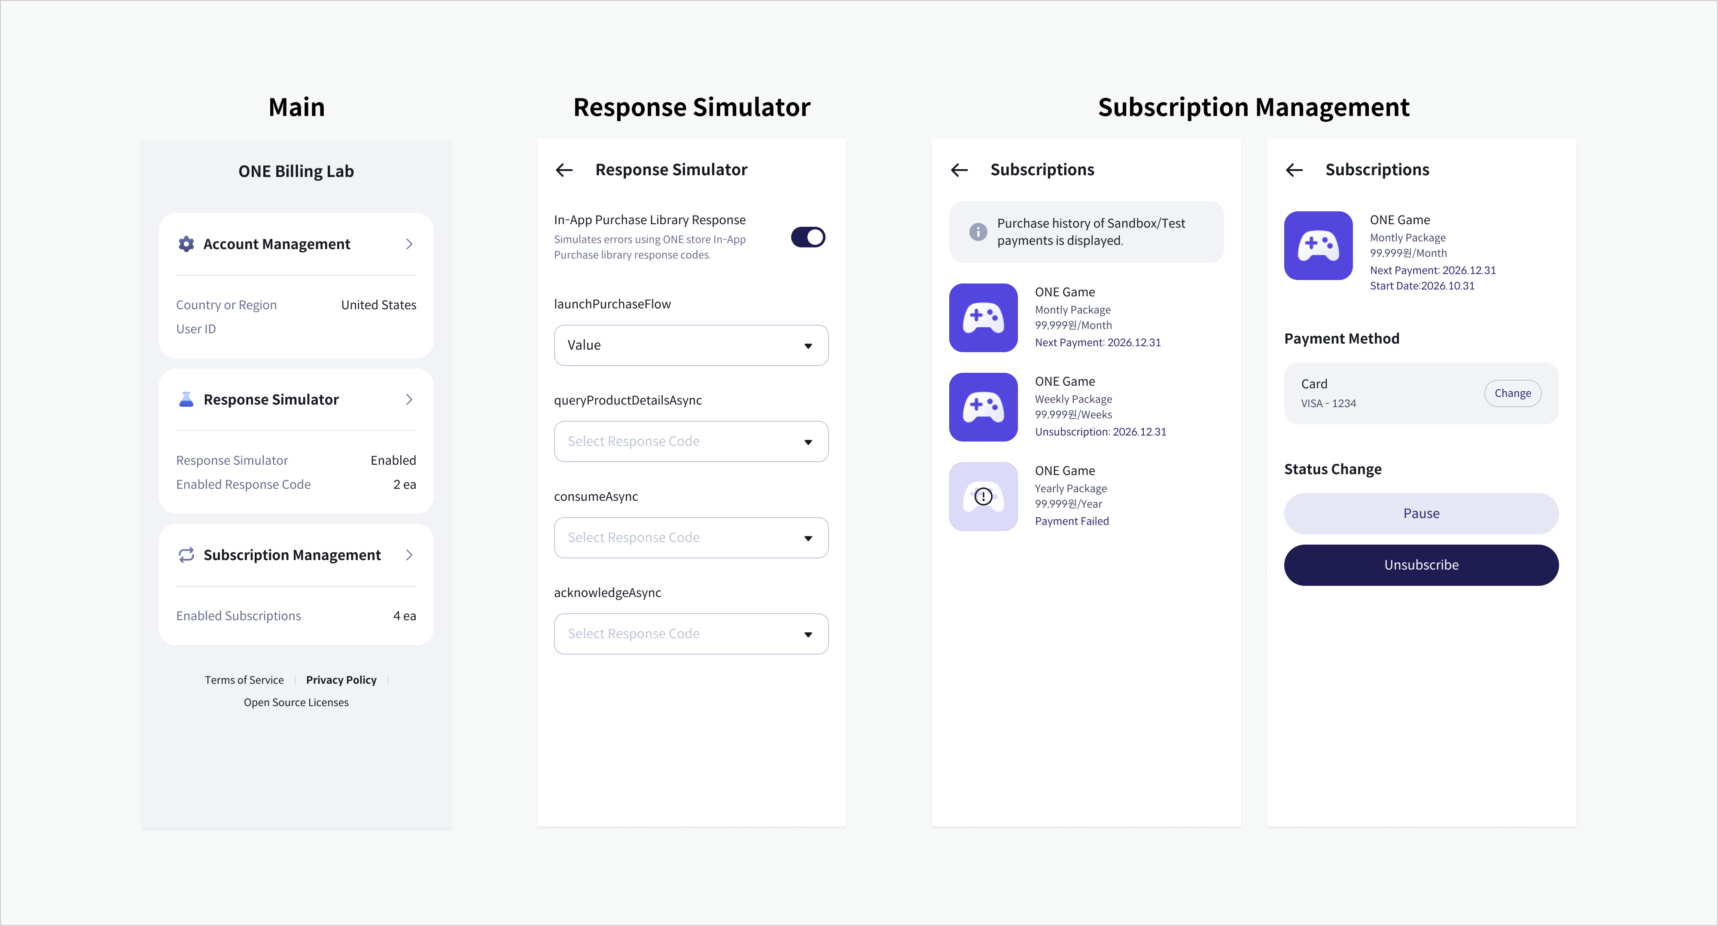Viewport: 1718px width, 926px height.
Task: Click the Account Management gear icon
Action: 186,244
